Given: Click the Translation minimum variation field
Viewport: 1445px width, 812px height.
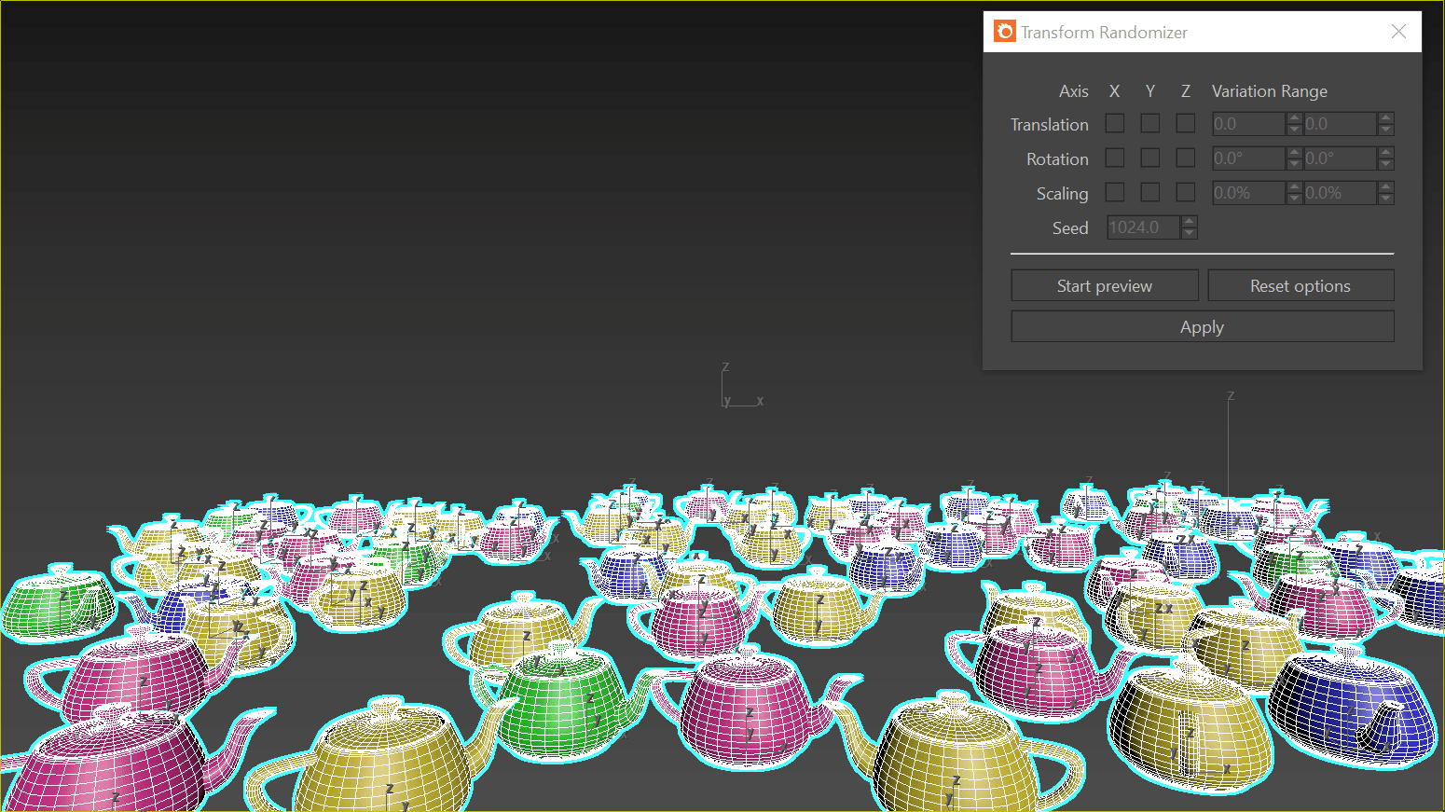Looking at the screenshot, I should coord(1248,124).
